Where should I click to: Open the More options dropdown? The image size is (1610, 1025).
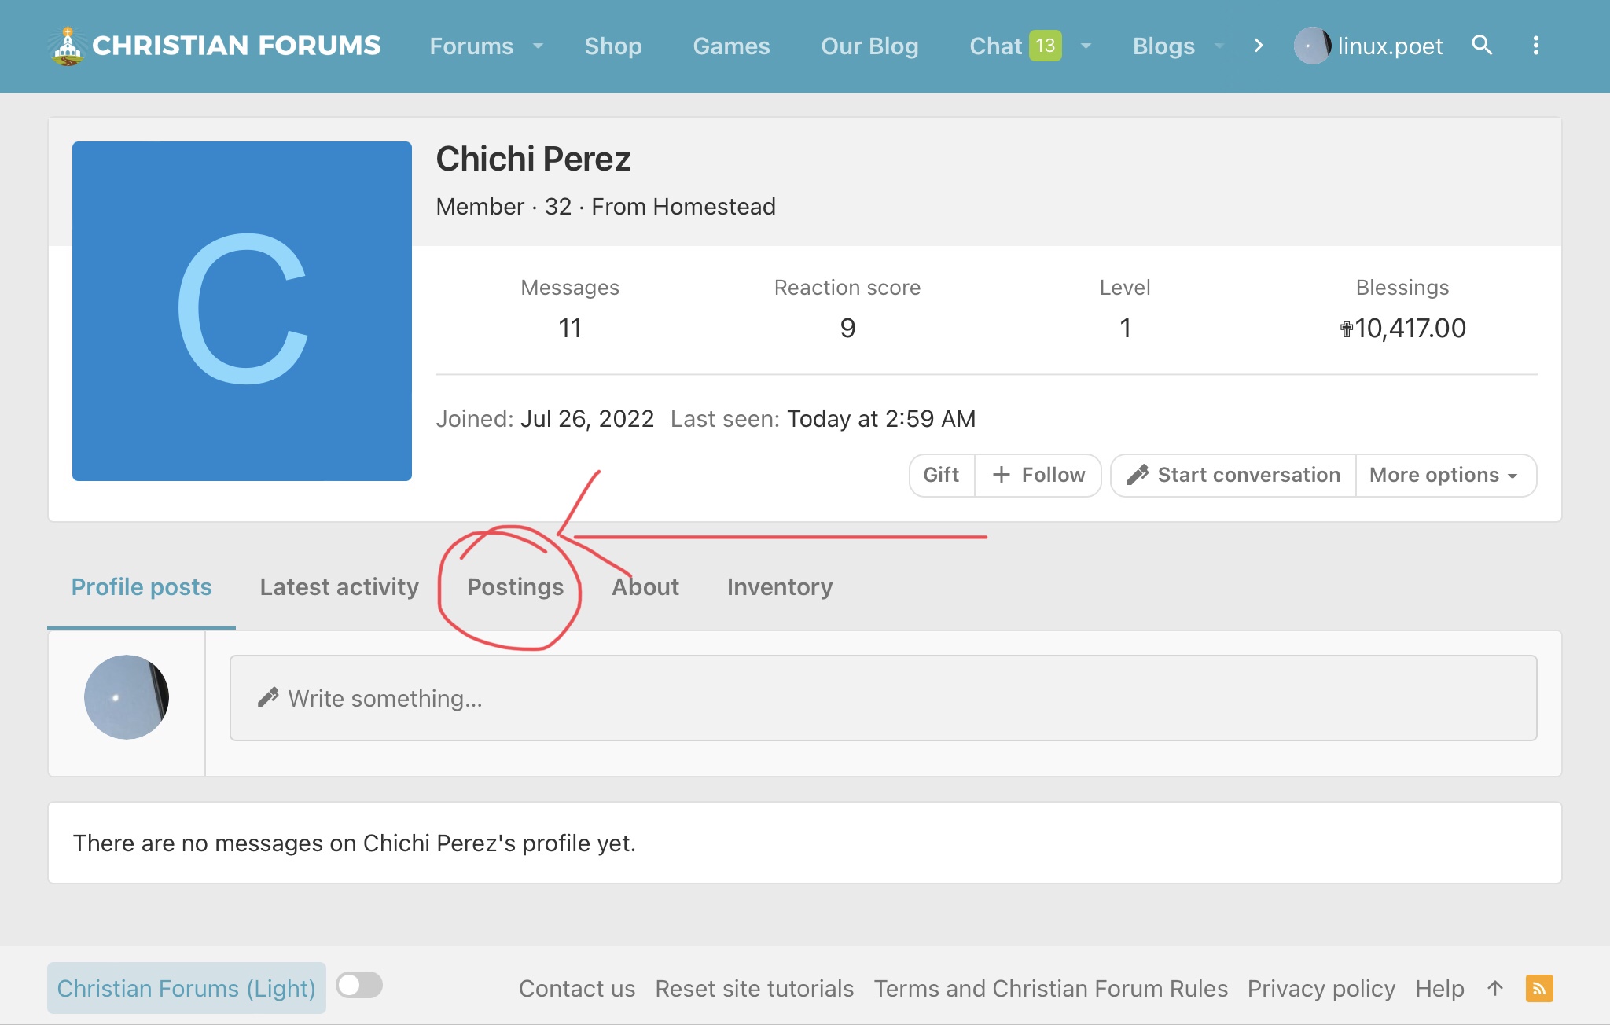pos(1444,475)
